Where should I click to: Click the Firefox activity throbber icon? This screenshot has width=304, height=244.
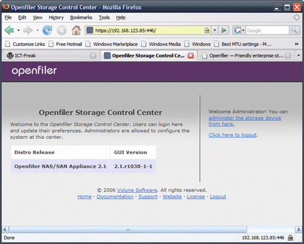(x=297, y=17)
